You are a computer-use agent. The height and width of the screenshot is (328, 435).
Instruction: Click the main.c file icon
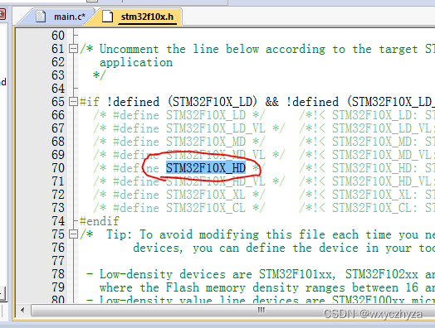tap(41, 17)
